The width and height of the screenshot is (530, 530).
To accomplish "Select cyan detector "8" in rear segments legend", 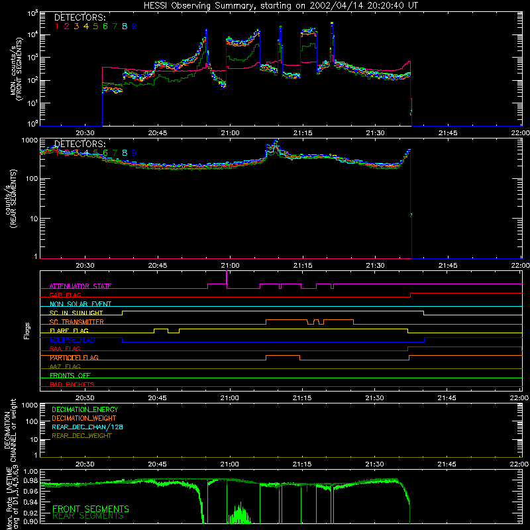I will [x=125, y=153].
